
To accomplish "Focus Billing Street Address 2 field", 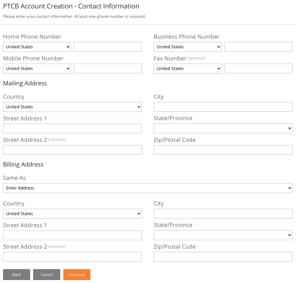I will [72, 257].
